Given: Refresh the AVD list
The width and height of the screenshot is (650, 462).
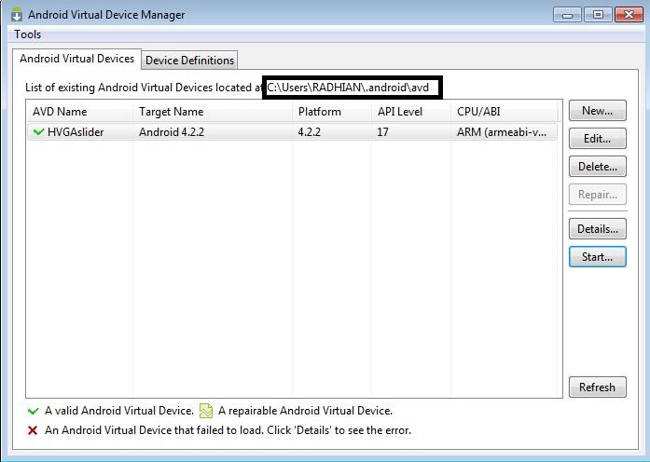Looking at the screenshot, I should coord(597,387).
